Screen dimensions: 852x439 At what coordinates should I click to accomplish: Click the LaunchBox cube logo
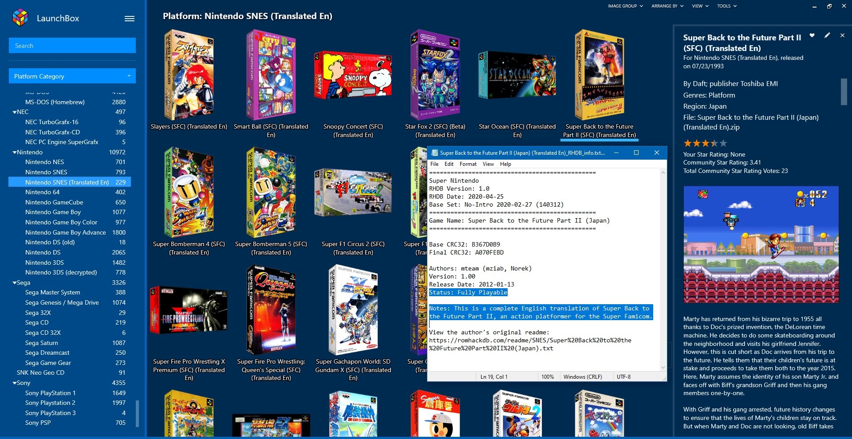(x=20, y=18)
